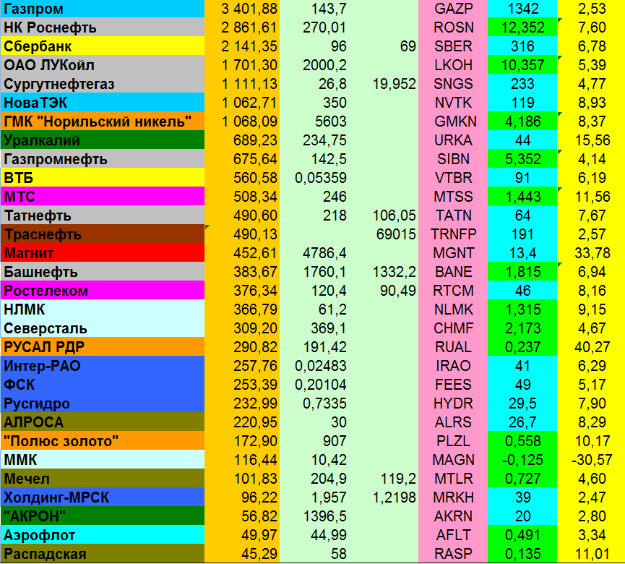This screenshot has width=625, height=564.
Task: Select the MAGN ticker cell
Action: 453,459
